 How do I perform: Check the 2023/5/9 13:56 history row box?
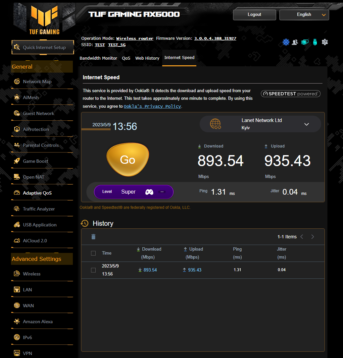coord(93,270)
